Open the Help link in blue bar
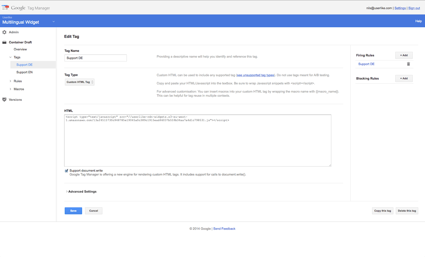Viewport: 425px width, 257px height. (418, 21)
